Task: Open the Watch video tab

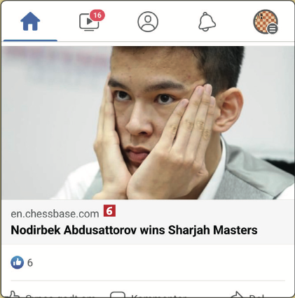Action: (89, 22)
